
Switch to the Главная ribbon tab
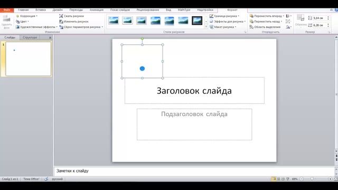(23, 10)
